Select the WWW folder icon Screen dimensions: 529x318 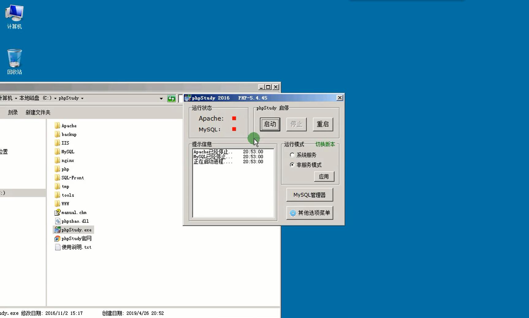pyautogui.click(x=57, y=204)
